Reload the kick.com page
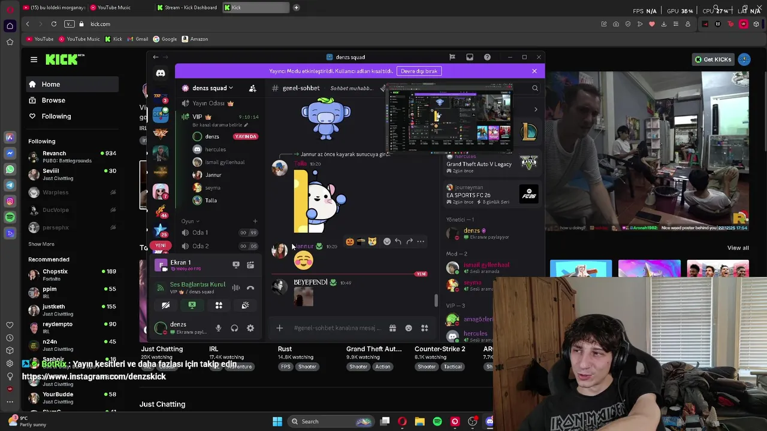Screen dimensions: 767x431 click(54, 24)
